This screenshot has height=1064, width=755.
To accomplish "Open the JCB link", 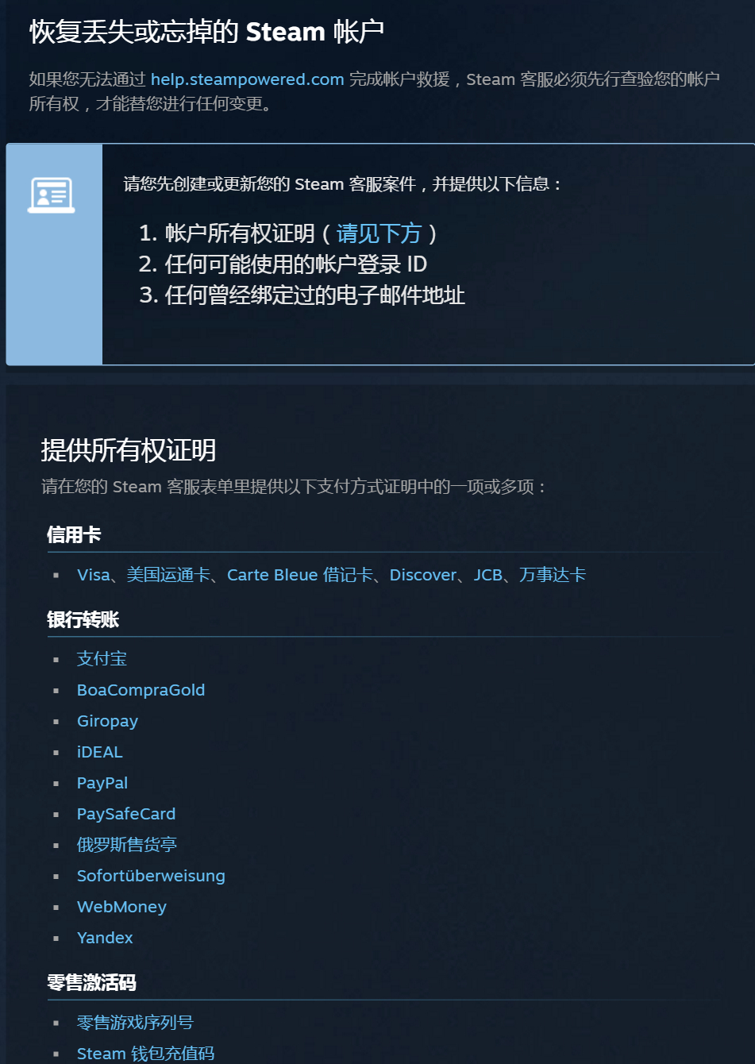I will pyautogui.click(x=488, y=575).
